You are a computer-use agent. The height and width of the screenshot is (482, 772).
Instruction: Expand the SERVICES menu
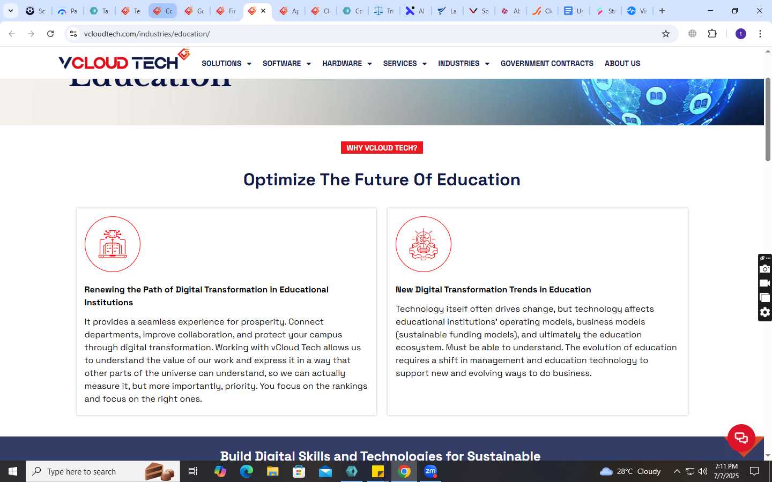coord(405,63)
